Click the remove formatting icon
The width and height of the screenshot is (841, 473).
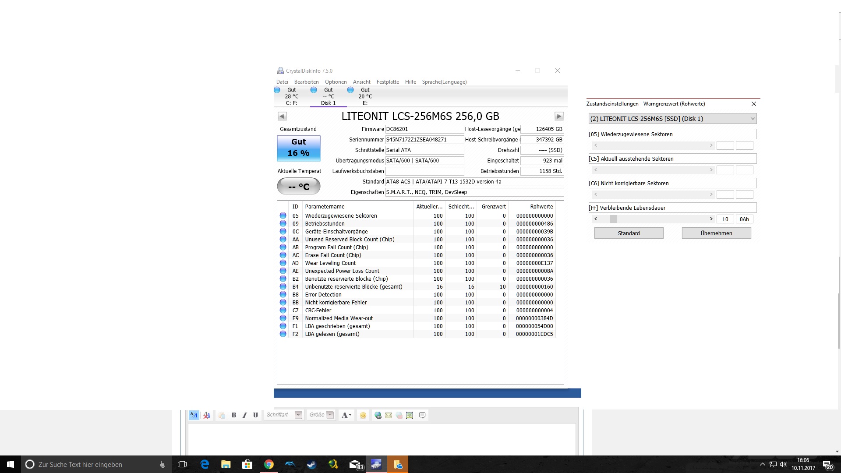[207, 415]
